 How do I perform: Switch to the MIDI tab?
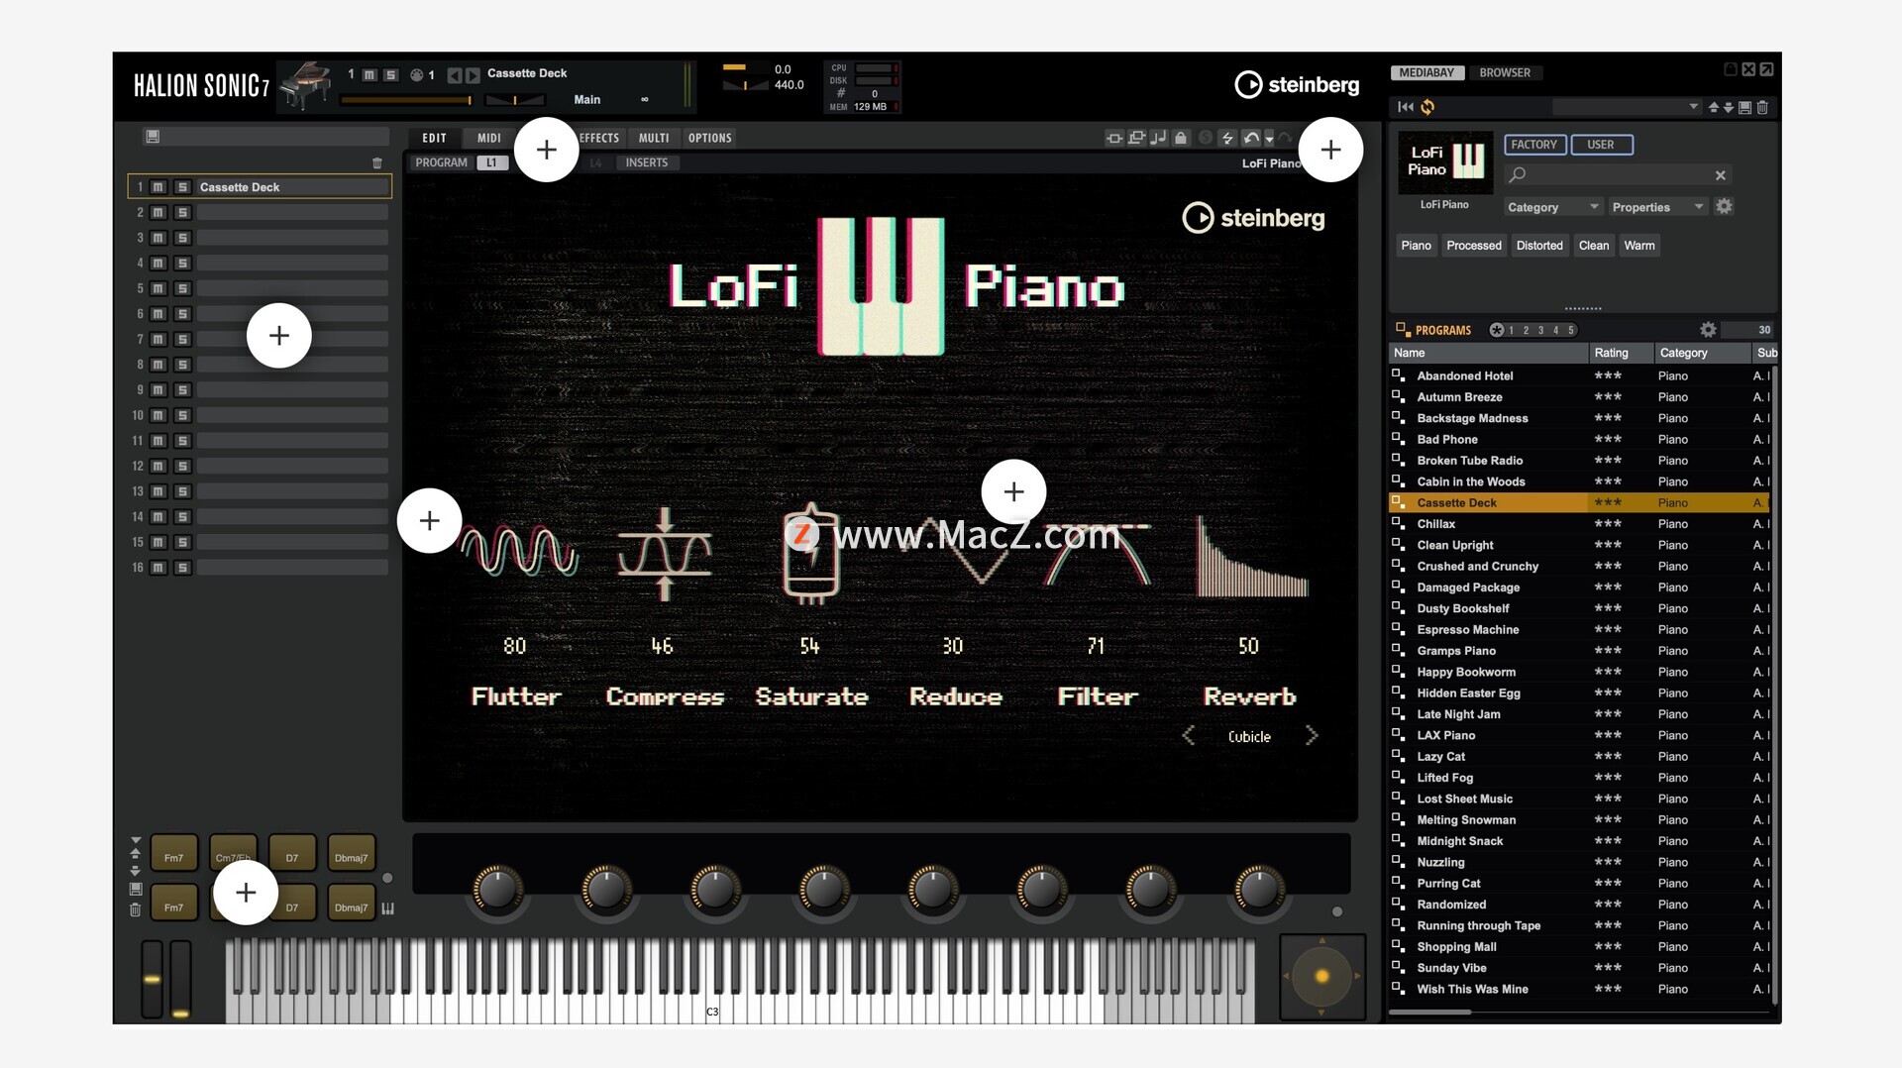tap(489, 138)
